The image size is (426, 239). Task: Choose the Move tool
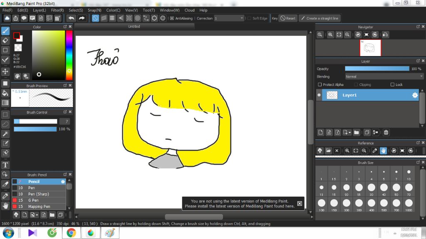point(5,71)
